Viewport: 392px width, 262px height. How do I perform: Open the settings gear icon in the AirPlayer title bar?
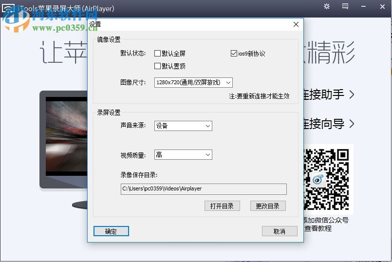pos(326,6)
